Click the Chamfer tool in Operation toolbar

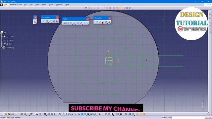100,22
